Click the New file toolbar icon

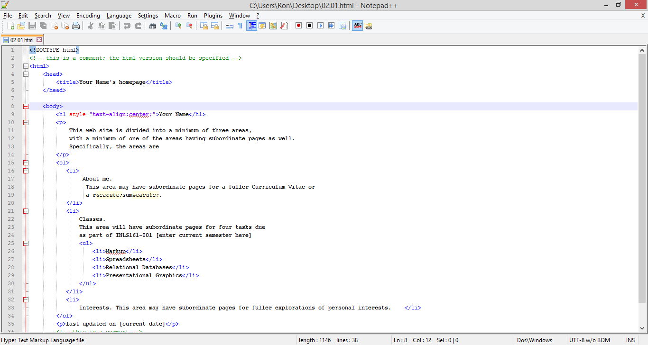(x=10, y=26)
